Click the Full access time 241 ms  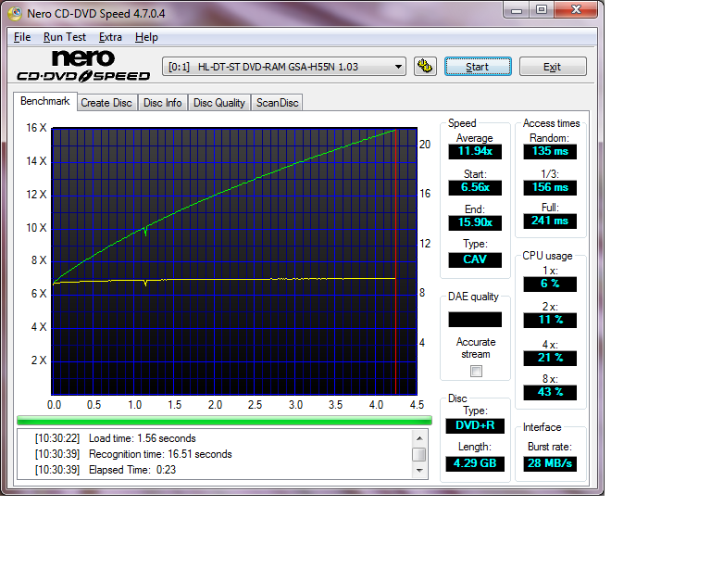[550, 221]
